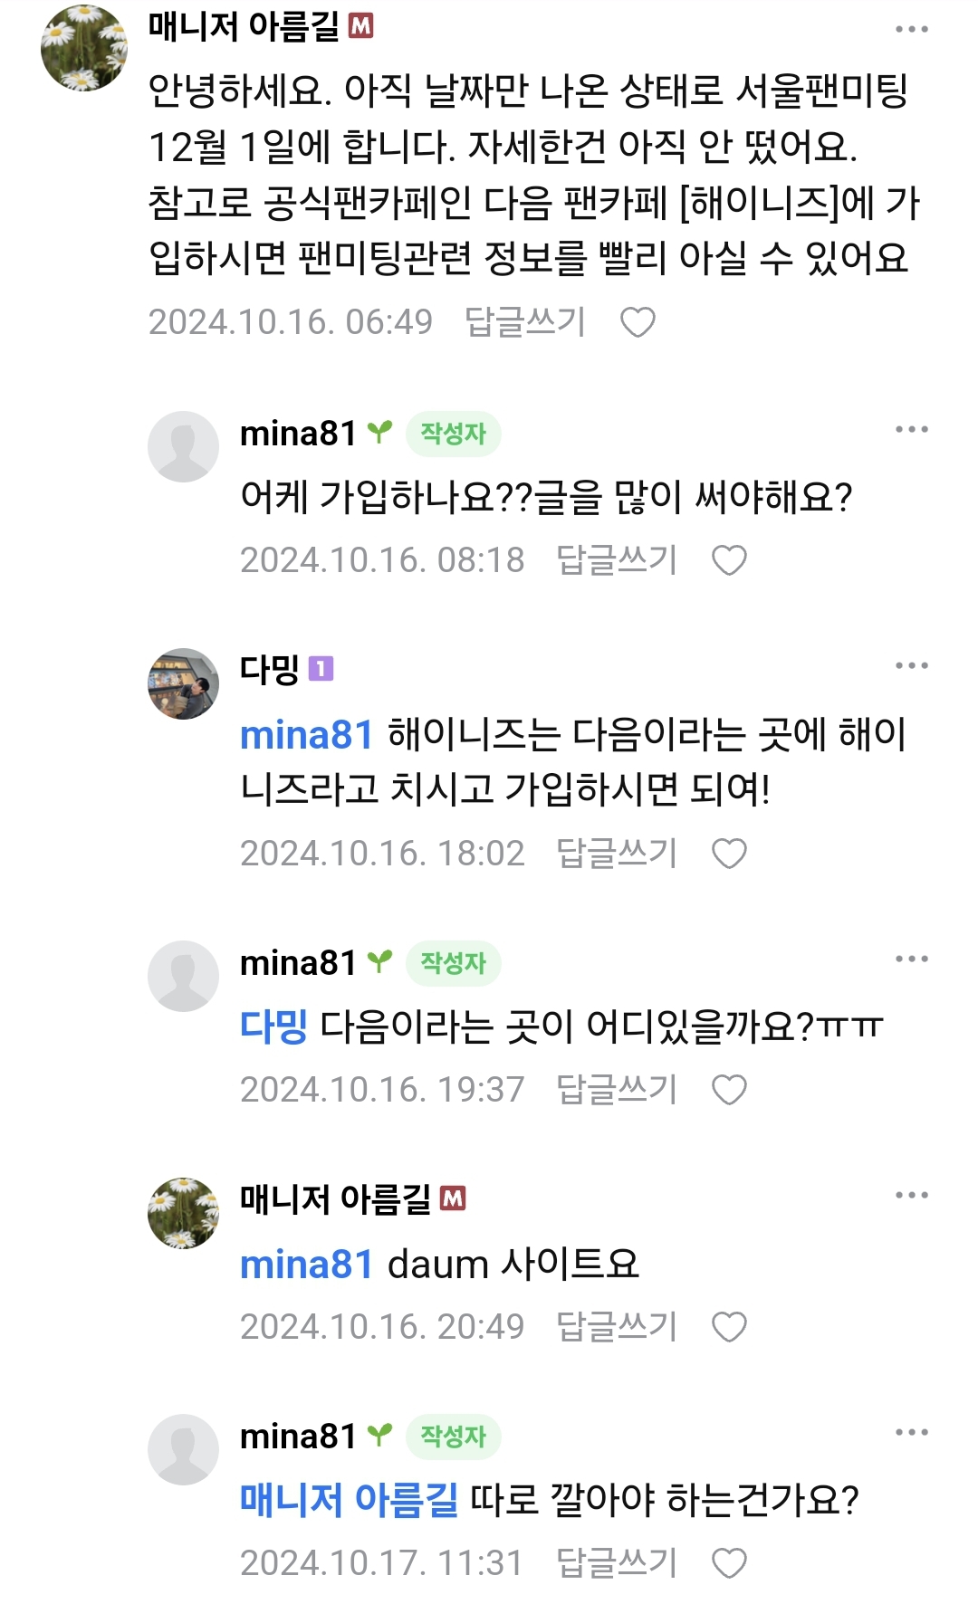View 다밍's profile picture
978x1604 pixels.
point(184,684)
